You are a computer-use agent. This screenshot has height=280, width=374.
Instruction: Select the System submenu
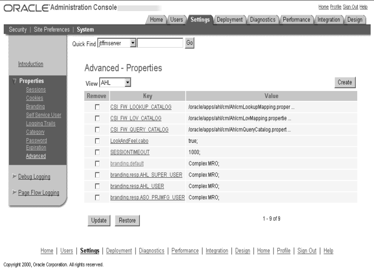pyautogui.click(x=85, y=29)
